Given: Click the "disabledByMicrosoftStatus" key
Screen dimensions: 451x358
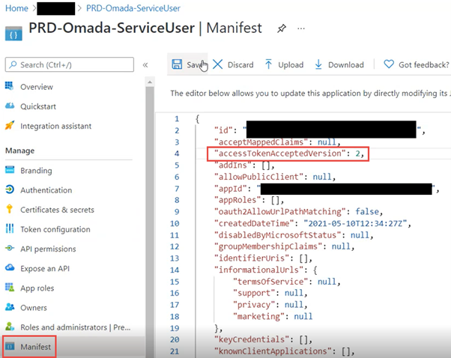Looking at the screenshot, I should [x=277, y=235].
